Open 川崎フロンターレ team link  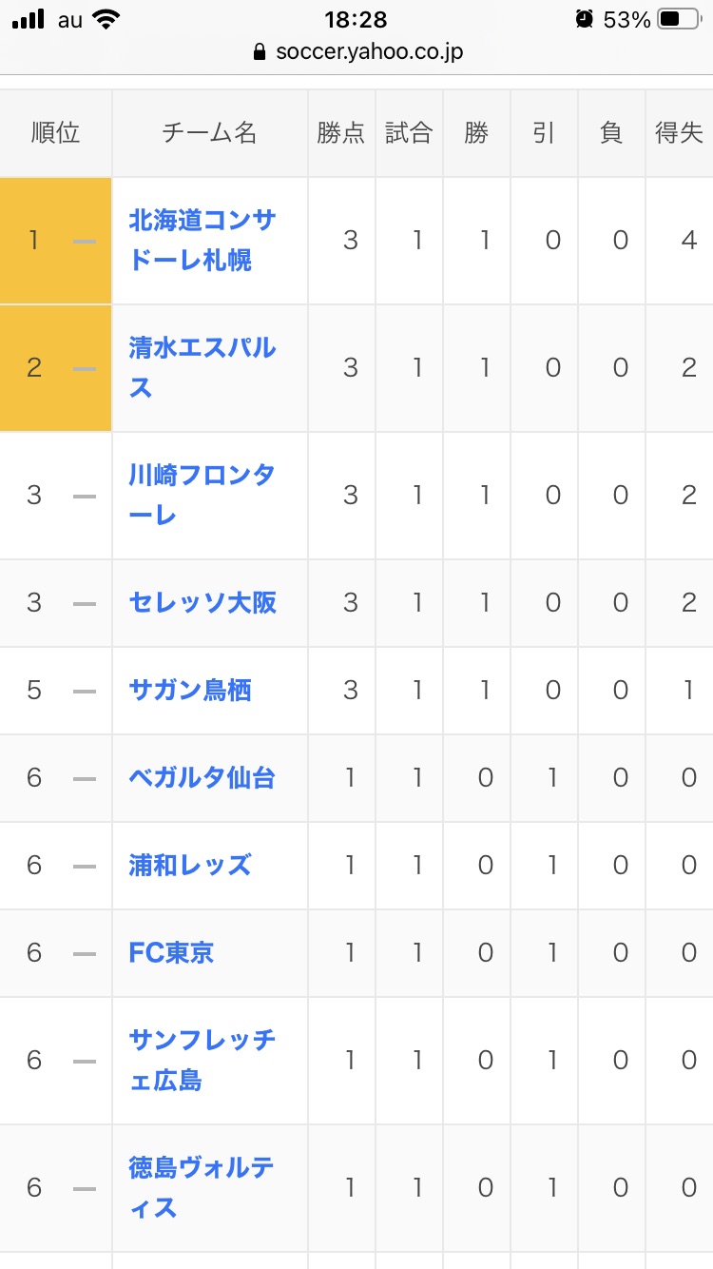(202, 495)
